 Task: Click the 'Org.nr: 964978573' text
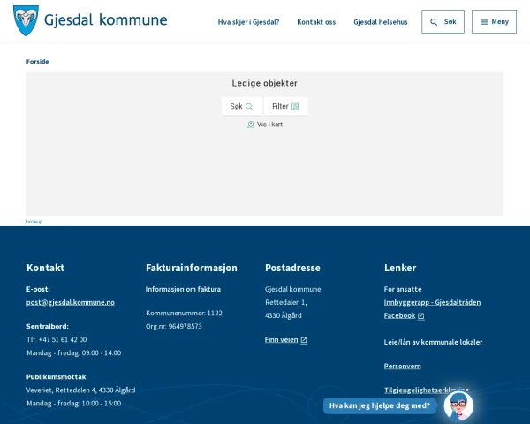[x=174, y=326]
